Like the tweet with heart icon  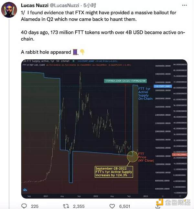(112, 206)
